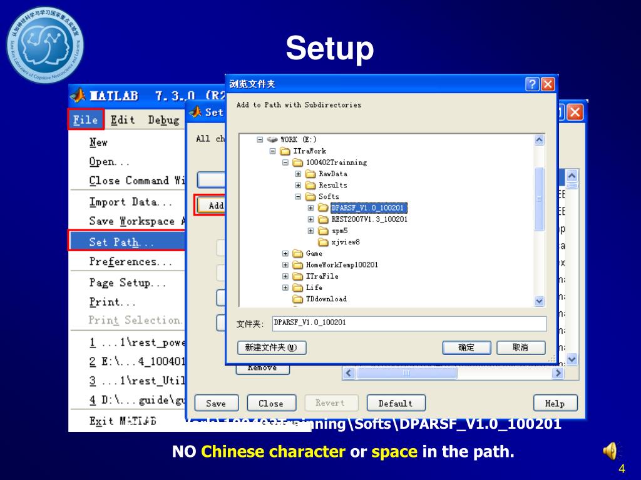Click the ITraFile folder icon
Image resolution: width=641 pixels, height=480 pixels.
tap(297, 276)
